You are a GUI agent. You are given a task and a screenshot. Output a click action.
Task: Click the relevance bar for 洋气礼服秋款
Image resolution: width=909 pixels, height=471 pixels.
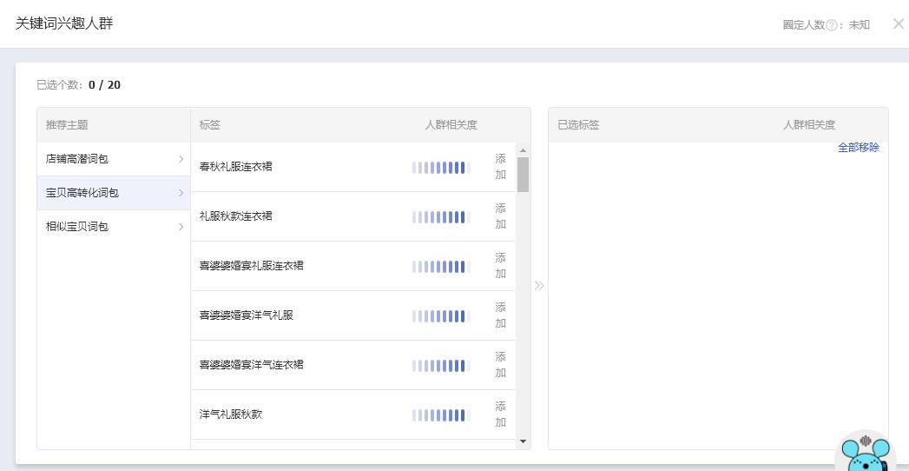[x=440, y=415]
